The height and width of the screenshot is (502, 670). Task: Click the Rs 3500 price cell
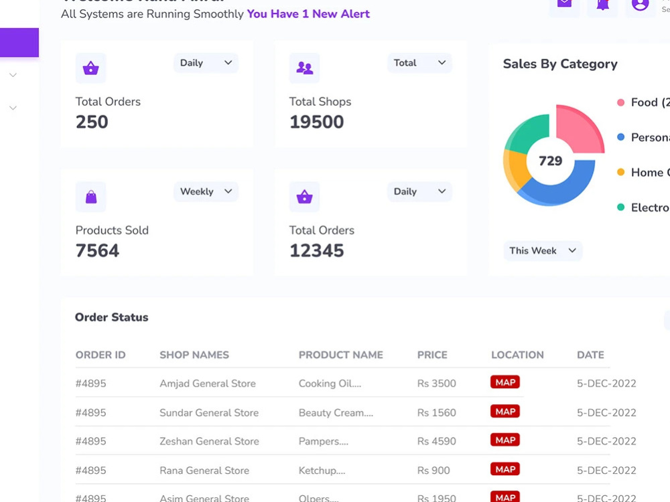tap(437, 384)
